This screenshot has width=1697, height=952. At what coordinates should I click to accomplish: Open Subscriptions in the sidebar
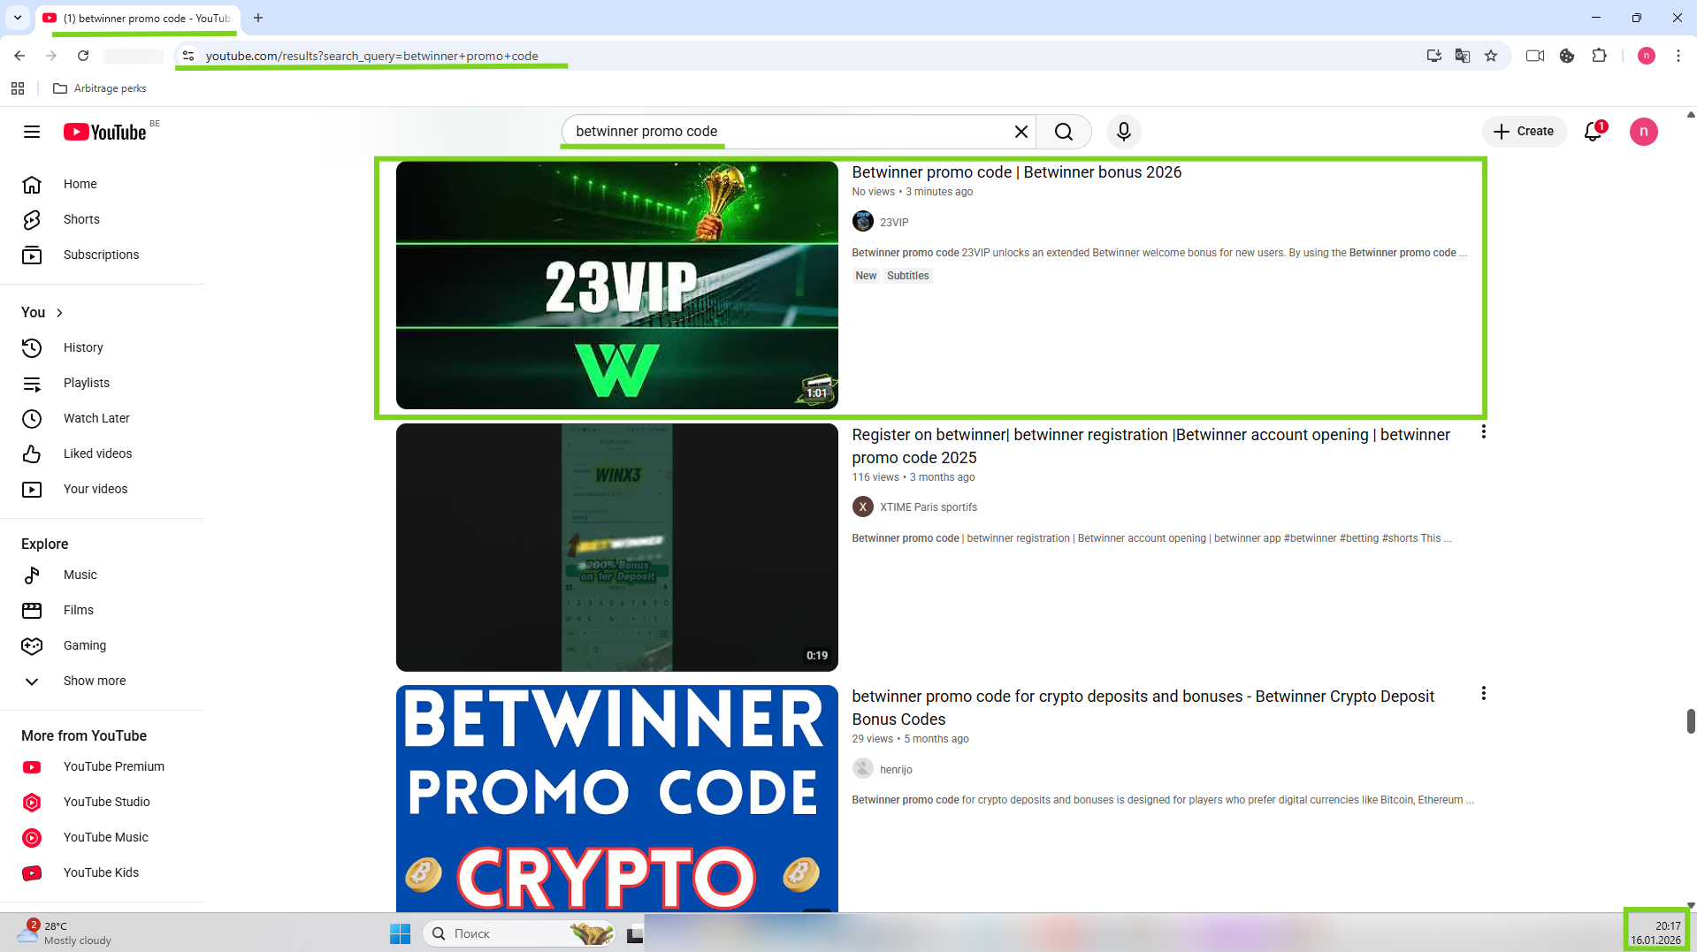click(102, 255)
